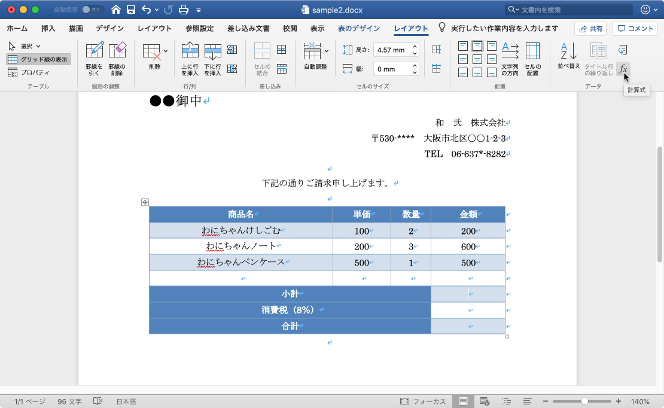Expand the Delete (削除) dropdown arrow
This screenshot has width=664, height=408.
pyautogui.click(x=166, y=51)
